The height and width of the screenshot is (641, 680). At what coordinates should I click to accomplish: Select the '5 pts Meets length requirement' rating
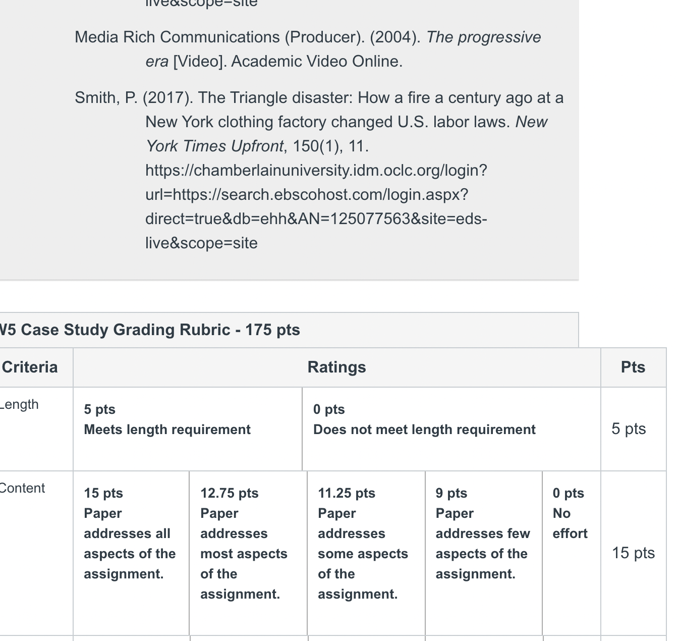click(x=188, y=429)
